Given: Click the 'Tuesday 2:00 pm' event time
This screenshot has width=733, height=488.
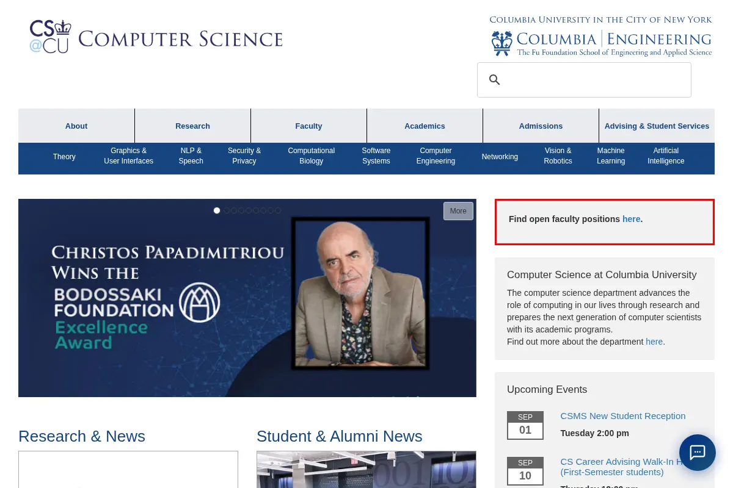Looking at the screenshot, I should click(x=594, y=433).
